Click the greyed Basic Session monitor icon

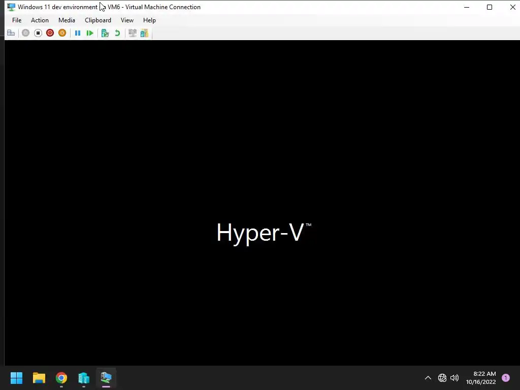[133, 33]
